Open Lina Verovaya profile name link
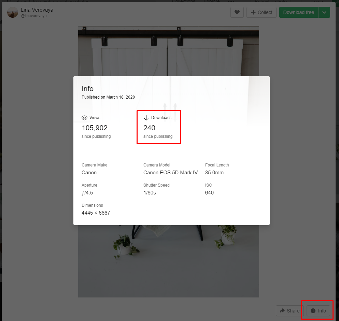339x321 pixels. coord(37,10)
